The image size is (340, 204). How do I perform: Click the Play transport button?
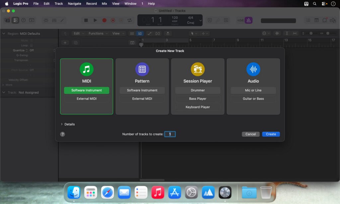click(95, 20)
